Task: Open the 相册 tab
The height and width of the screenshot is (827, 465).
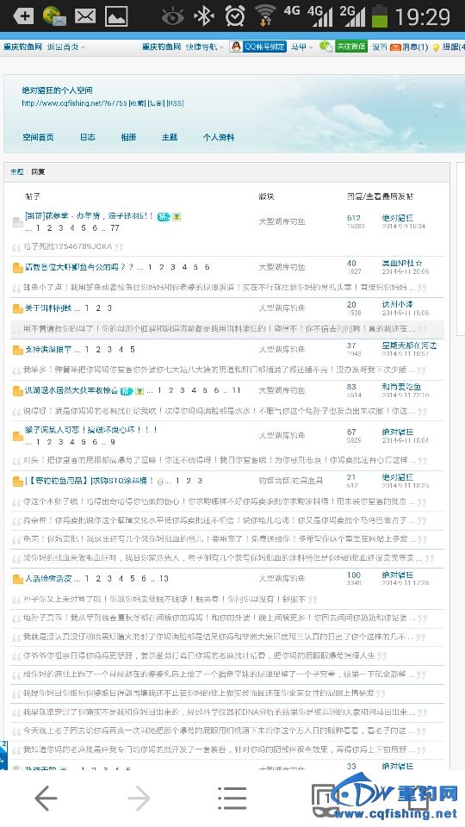Action: coord(128,137)
